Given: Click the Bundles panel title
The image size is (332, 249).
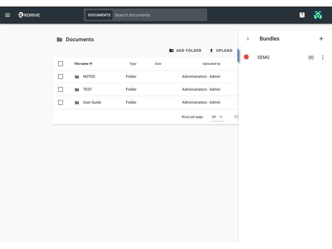Looking at the screenshot, I should click(x=269, y=39).
